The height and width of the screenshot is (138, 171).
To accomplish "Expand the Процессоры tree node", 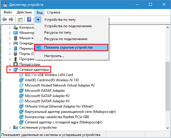I will pyautogui.click(x=10, y=64).
